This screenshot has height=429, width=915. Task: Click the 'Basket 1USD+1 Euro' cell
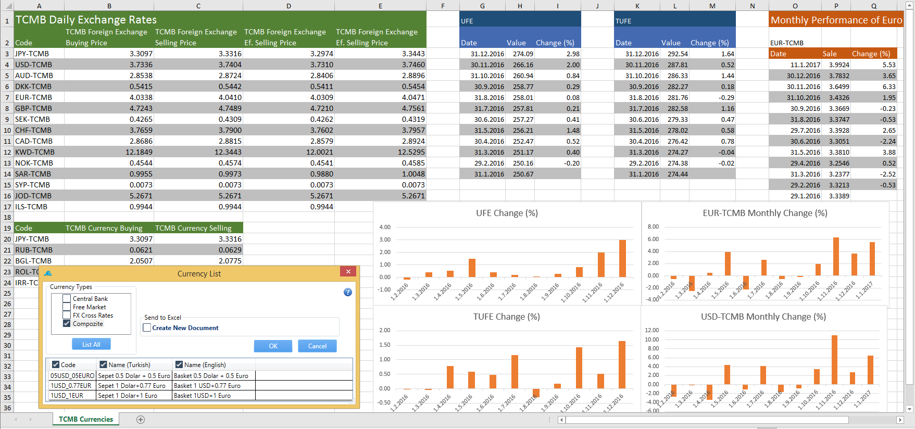(214, 396)
